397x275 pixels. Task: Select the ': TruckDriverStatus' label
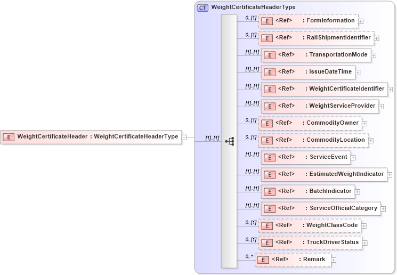coord(331,242)
